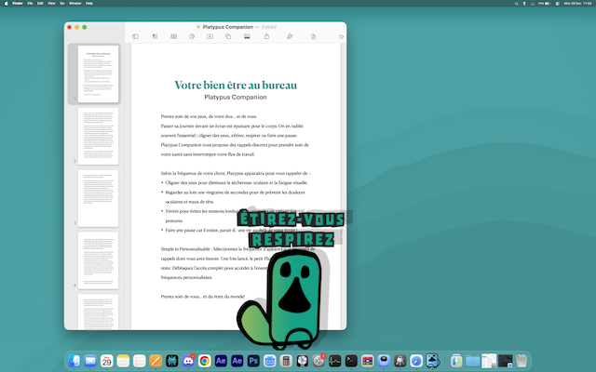Viewport: 596px width, 372px height.
Task: Expand the toolbar overflow double-chevron
Action: point(340,36)
